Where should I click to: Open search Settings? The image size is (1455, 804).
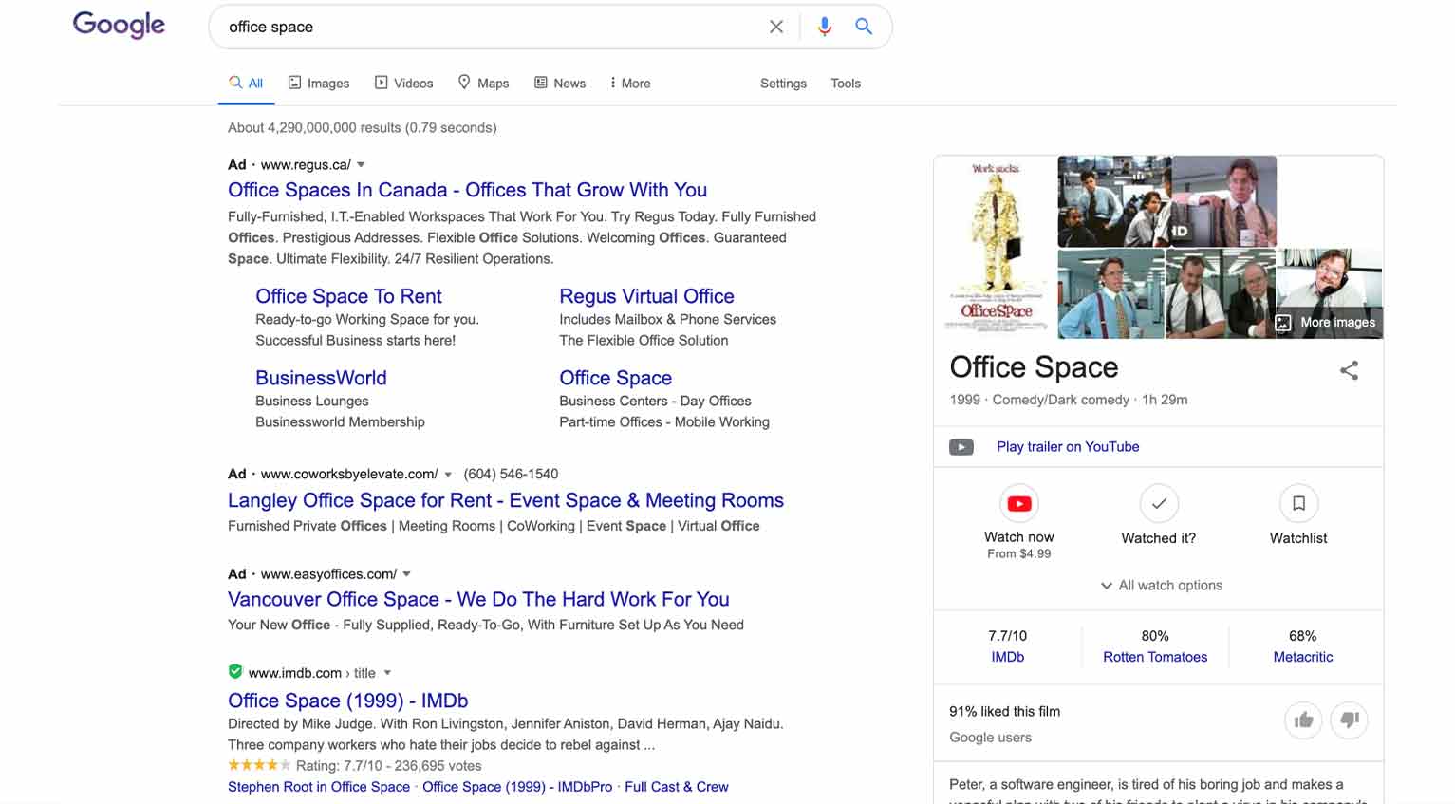point(783,84)
